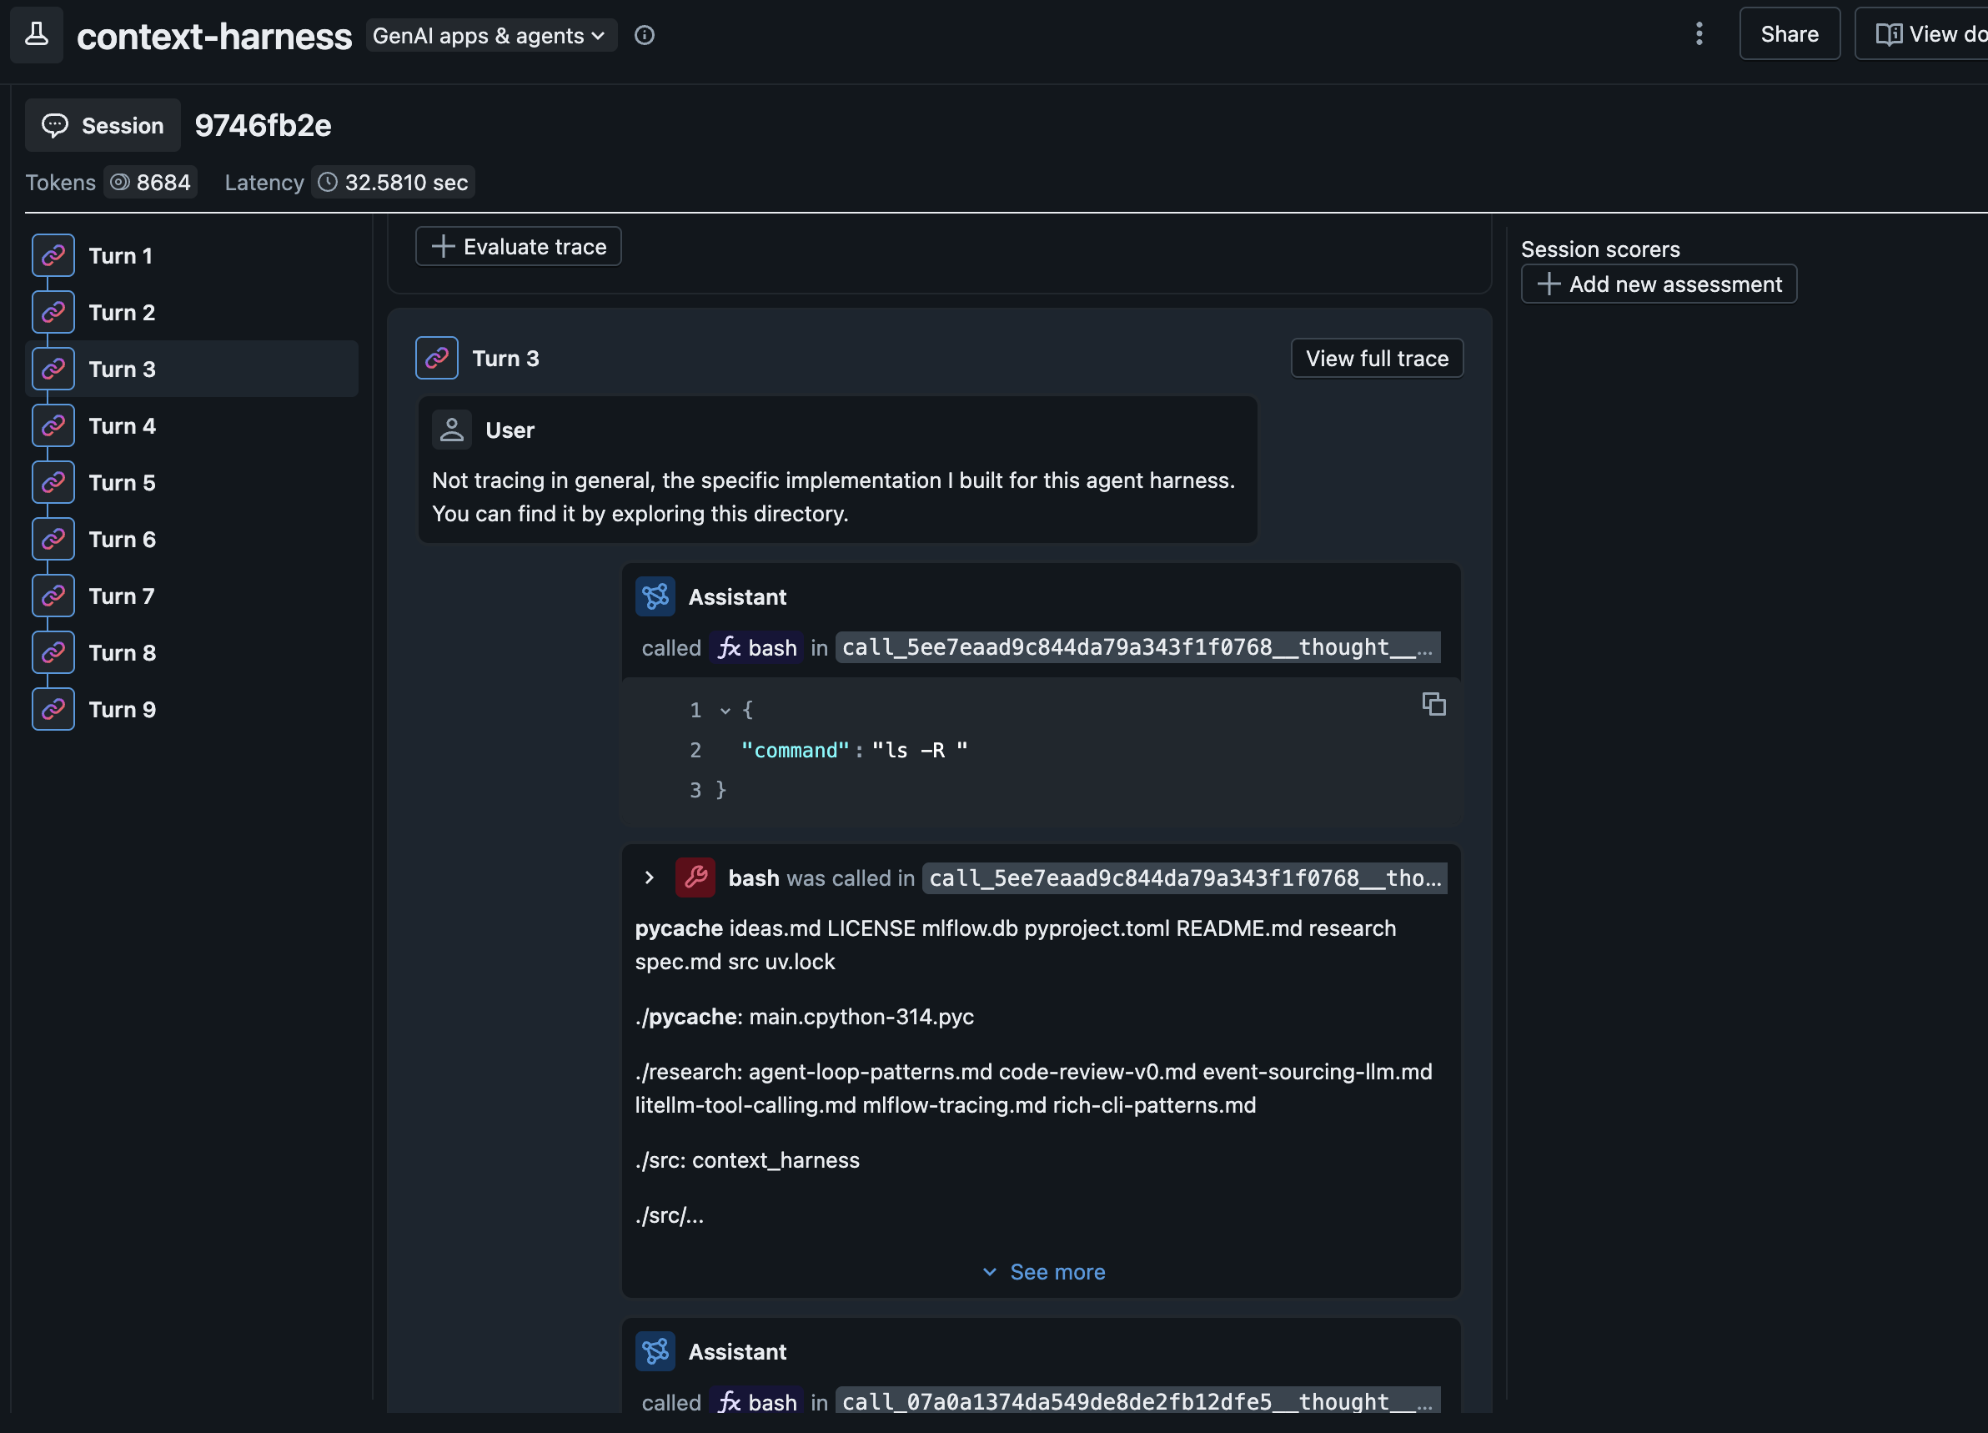Click the fx bash function icon in the Assistant message

730,647
